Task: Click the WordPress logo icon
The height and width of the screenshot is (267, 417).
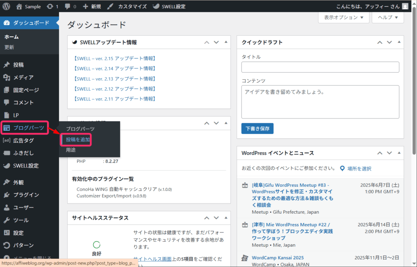Action: [7, 7]
